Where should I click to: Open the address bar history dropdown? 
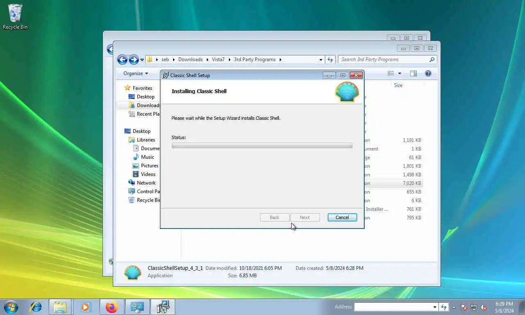click(x=321, y=59)
